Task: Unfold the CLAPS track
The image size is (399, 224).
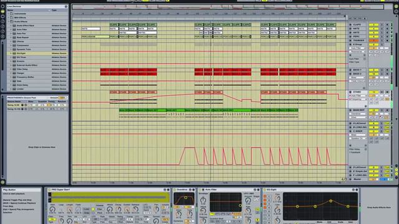Action: click(x=350, y=25)
